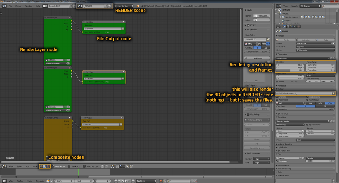
Task: Click the outliner search magnifier icon
Action: 324,6
